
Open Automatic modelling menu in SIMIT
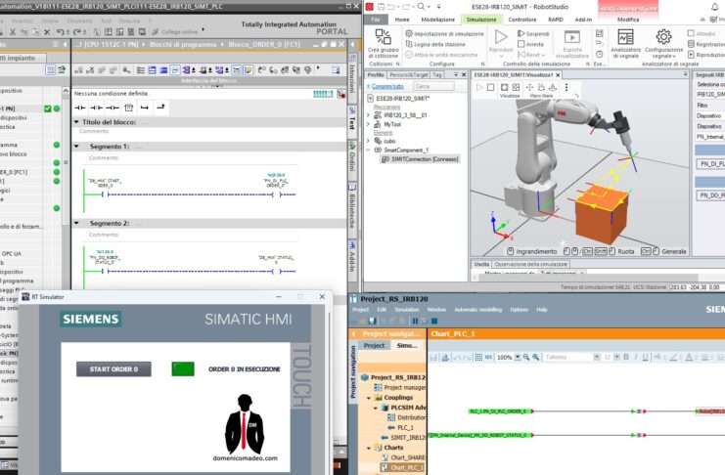click(x=477, y=310)
